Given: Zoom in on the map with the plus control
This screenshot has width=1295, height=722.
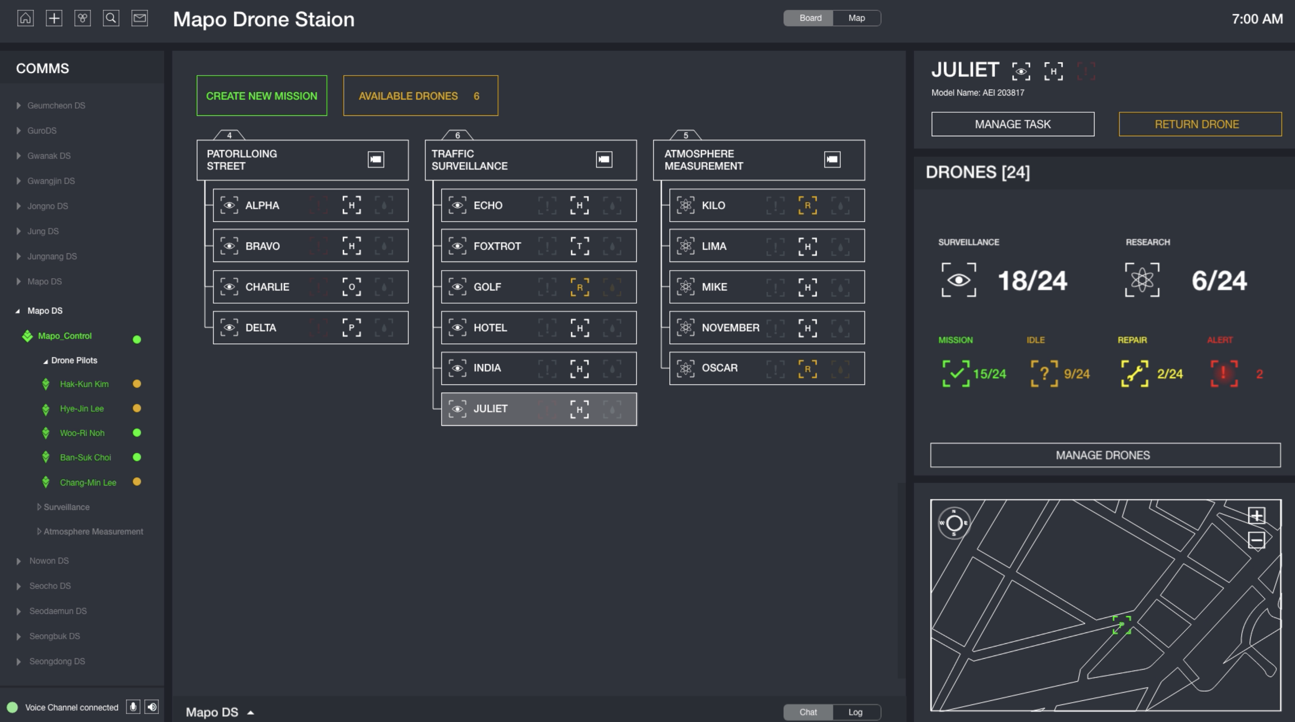Looking at the screenshot, I should coord(1257,515).
